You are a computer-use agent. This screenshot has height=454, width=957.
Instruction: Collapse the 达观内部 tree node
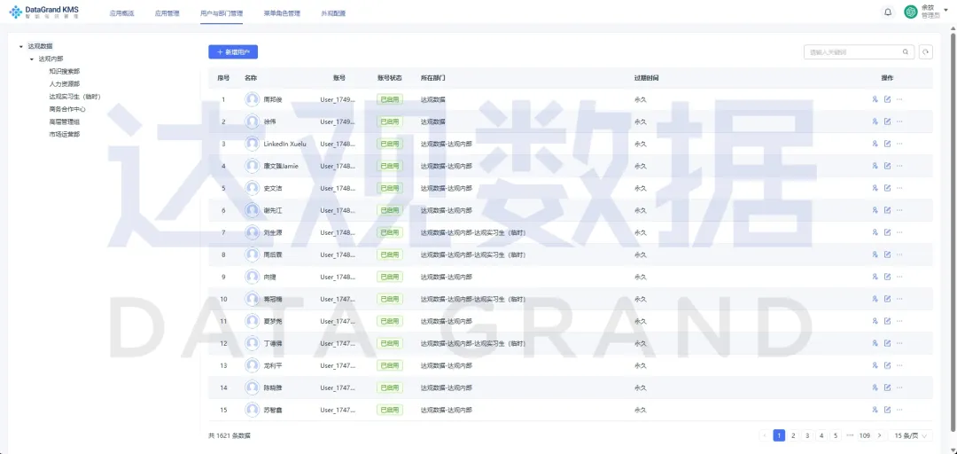(32, 59)
